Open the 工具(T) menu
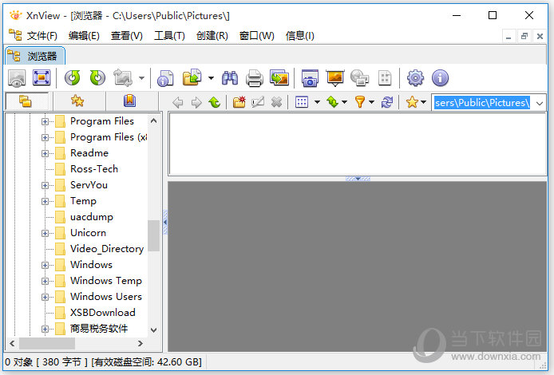 [x=169, y=36]
